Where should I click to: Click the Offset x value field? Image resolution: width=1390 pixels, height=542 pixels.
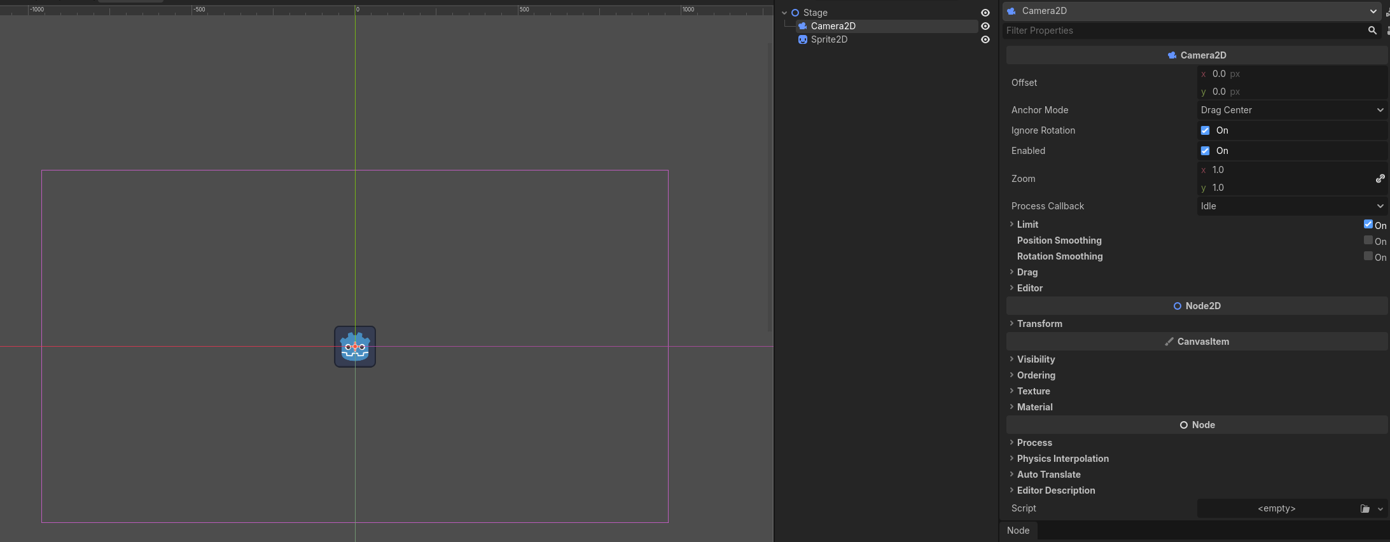[x=1291, y=74]
